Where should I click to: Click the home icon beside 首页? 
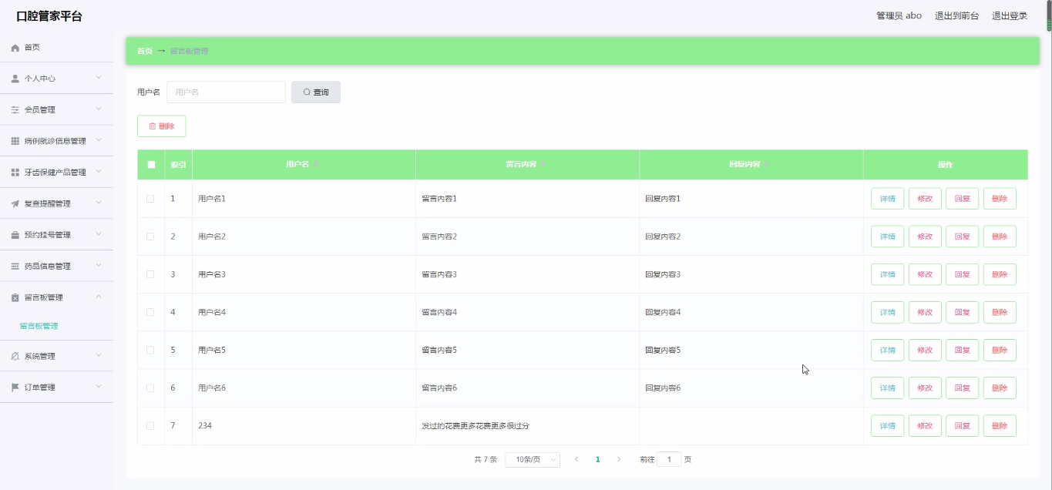pyautogui.click(x=15, y=48)
